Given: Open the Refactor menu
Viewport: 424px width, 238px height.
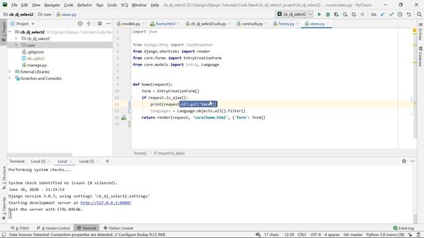Looking at the screenshot, I should pyautogui.click(x=85, y=5).
